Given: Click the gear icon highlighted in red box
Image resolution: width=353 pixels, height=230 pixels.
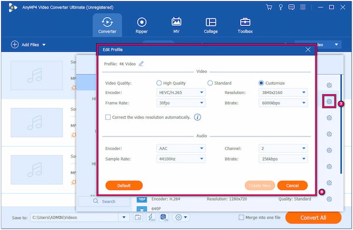Looking at the screenshot, I should pyautogui.click(x=329, y=102).
